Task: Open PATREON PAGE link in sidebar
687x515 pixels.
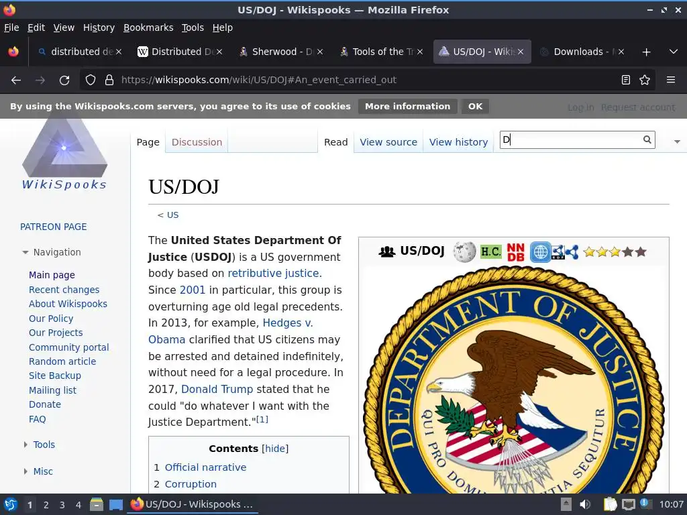Action: pos(54,227)
